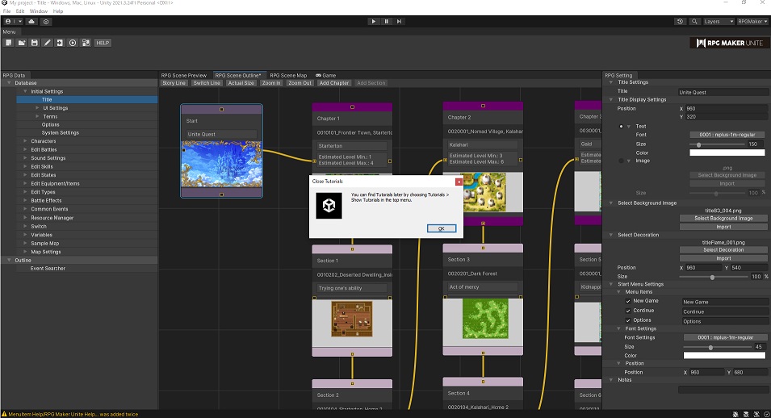Open the Layers dropdown
The image size is (771, 418).
pos(719,21)
